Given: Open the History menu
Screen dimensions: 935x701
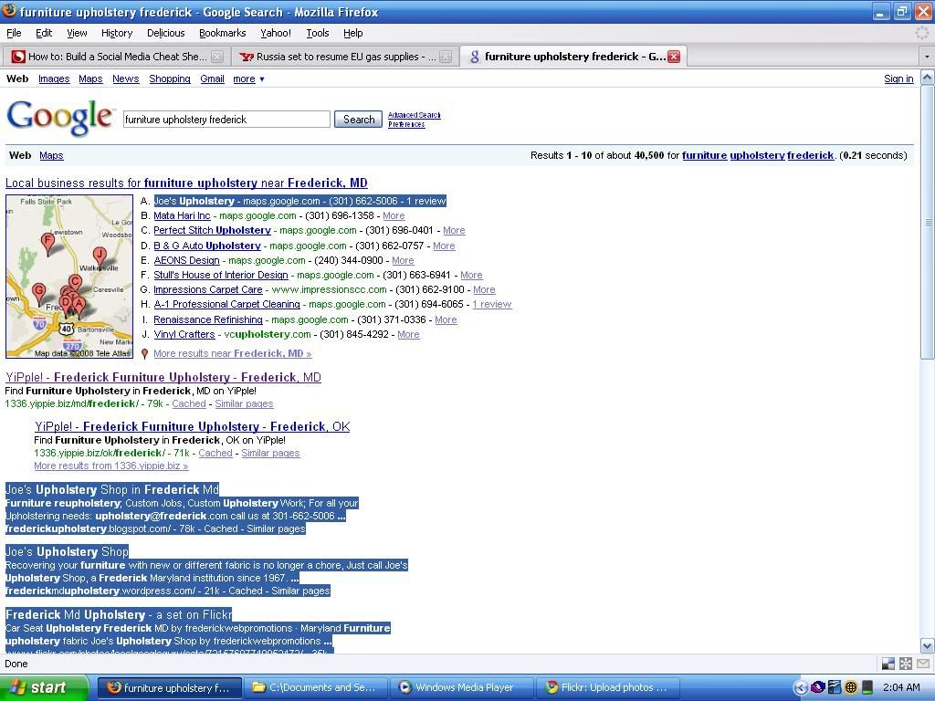Looking at the screenshot, I should [117, 33].
